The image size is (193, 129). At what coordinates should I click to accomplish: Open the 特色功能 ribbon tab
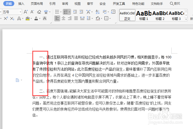point(138,4)
